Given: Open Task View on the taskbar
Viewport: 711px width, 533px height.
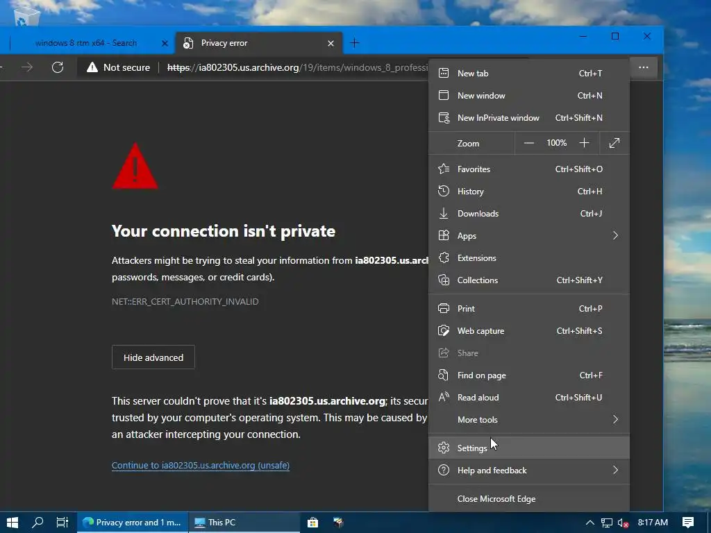Looking at the screenshot, I should point(62,522).
